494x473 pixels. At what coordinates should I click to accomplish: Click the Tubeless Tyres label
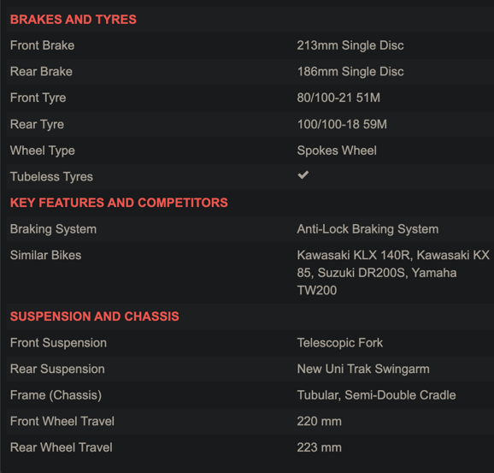[x=51, y=177]
